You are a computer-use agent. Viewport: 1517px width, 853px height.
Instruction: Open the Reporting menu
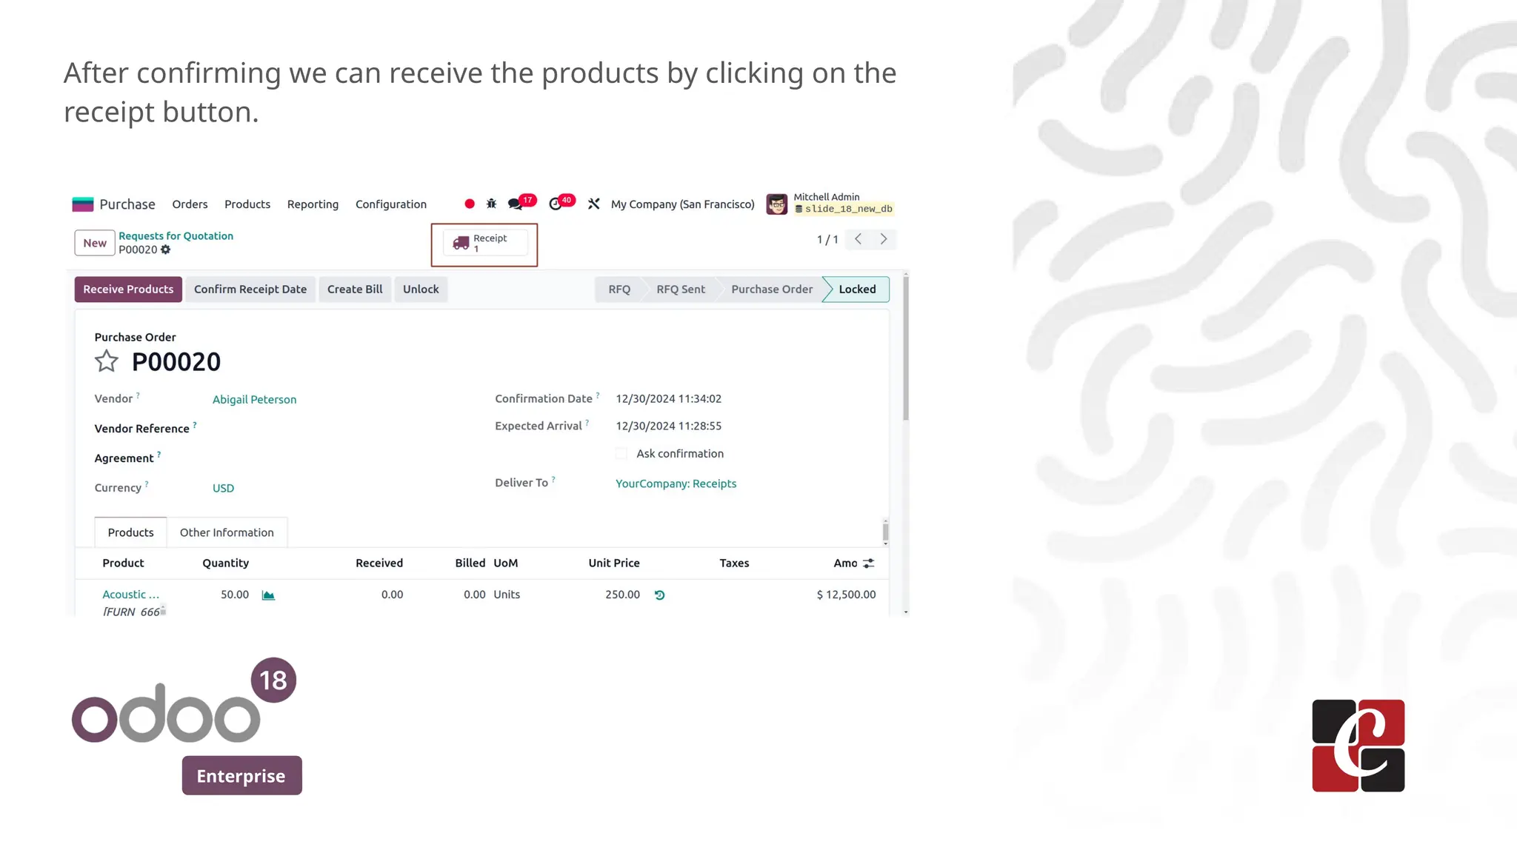point(313,204)
